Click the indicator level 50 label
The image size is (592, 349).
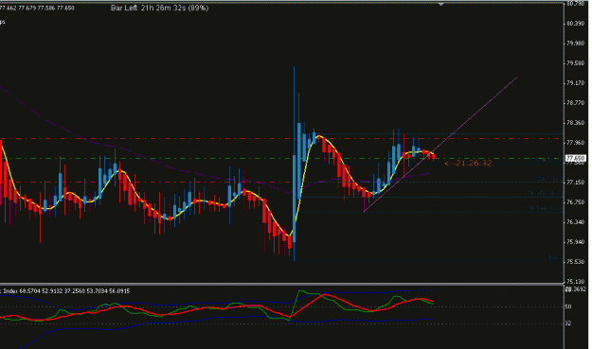(568, 306)
